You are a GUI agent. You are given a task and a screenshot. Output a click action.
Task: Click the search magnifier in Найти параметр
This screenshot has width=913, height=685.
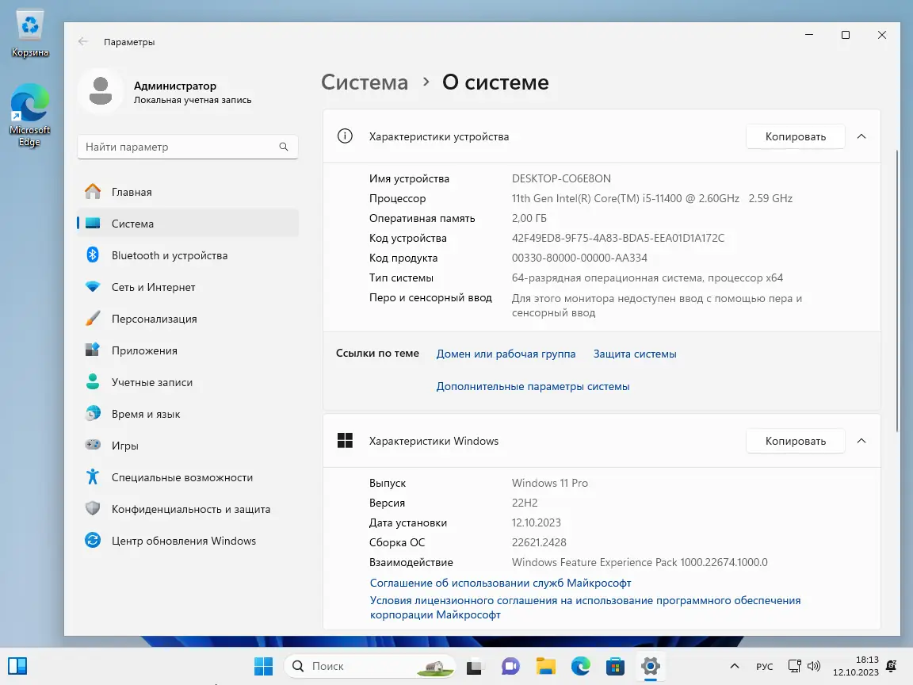(x=284, y=147)
